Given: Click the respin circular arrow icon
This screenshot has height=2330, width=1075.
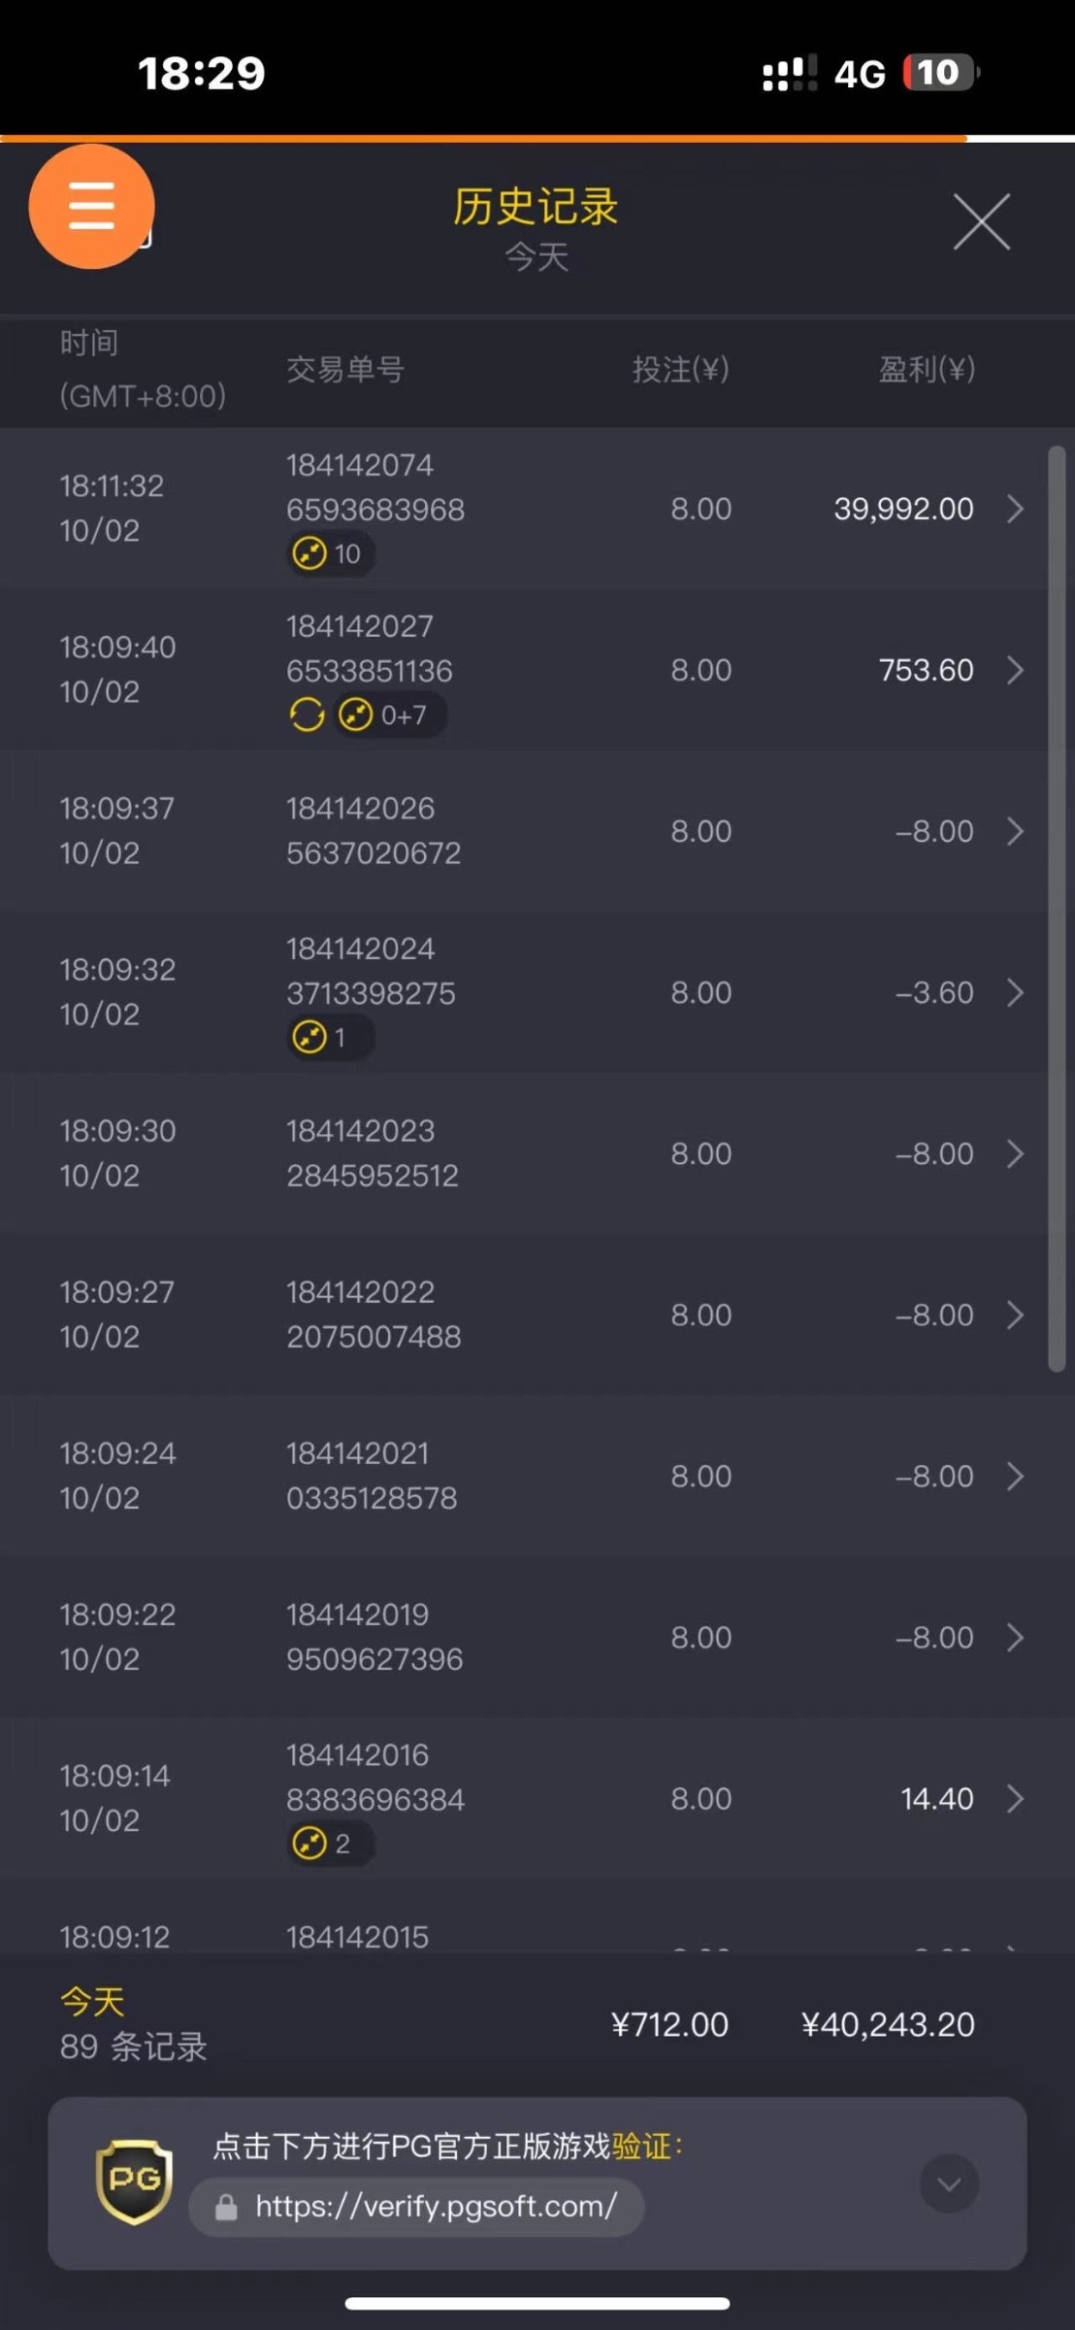Looking at the screenshot, I should coord(307,716).
